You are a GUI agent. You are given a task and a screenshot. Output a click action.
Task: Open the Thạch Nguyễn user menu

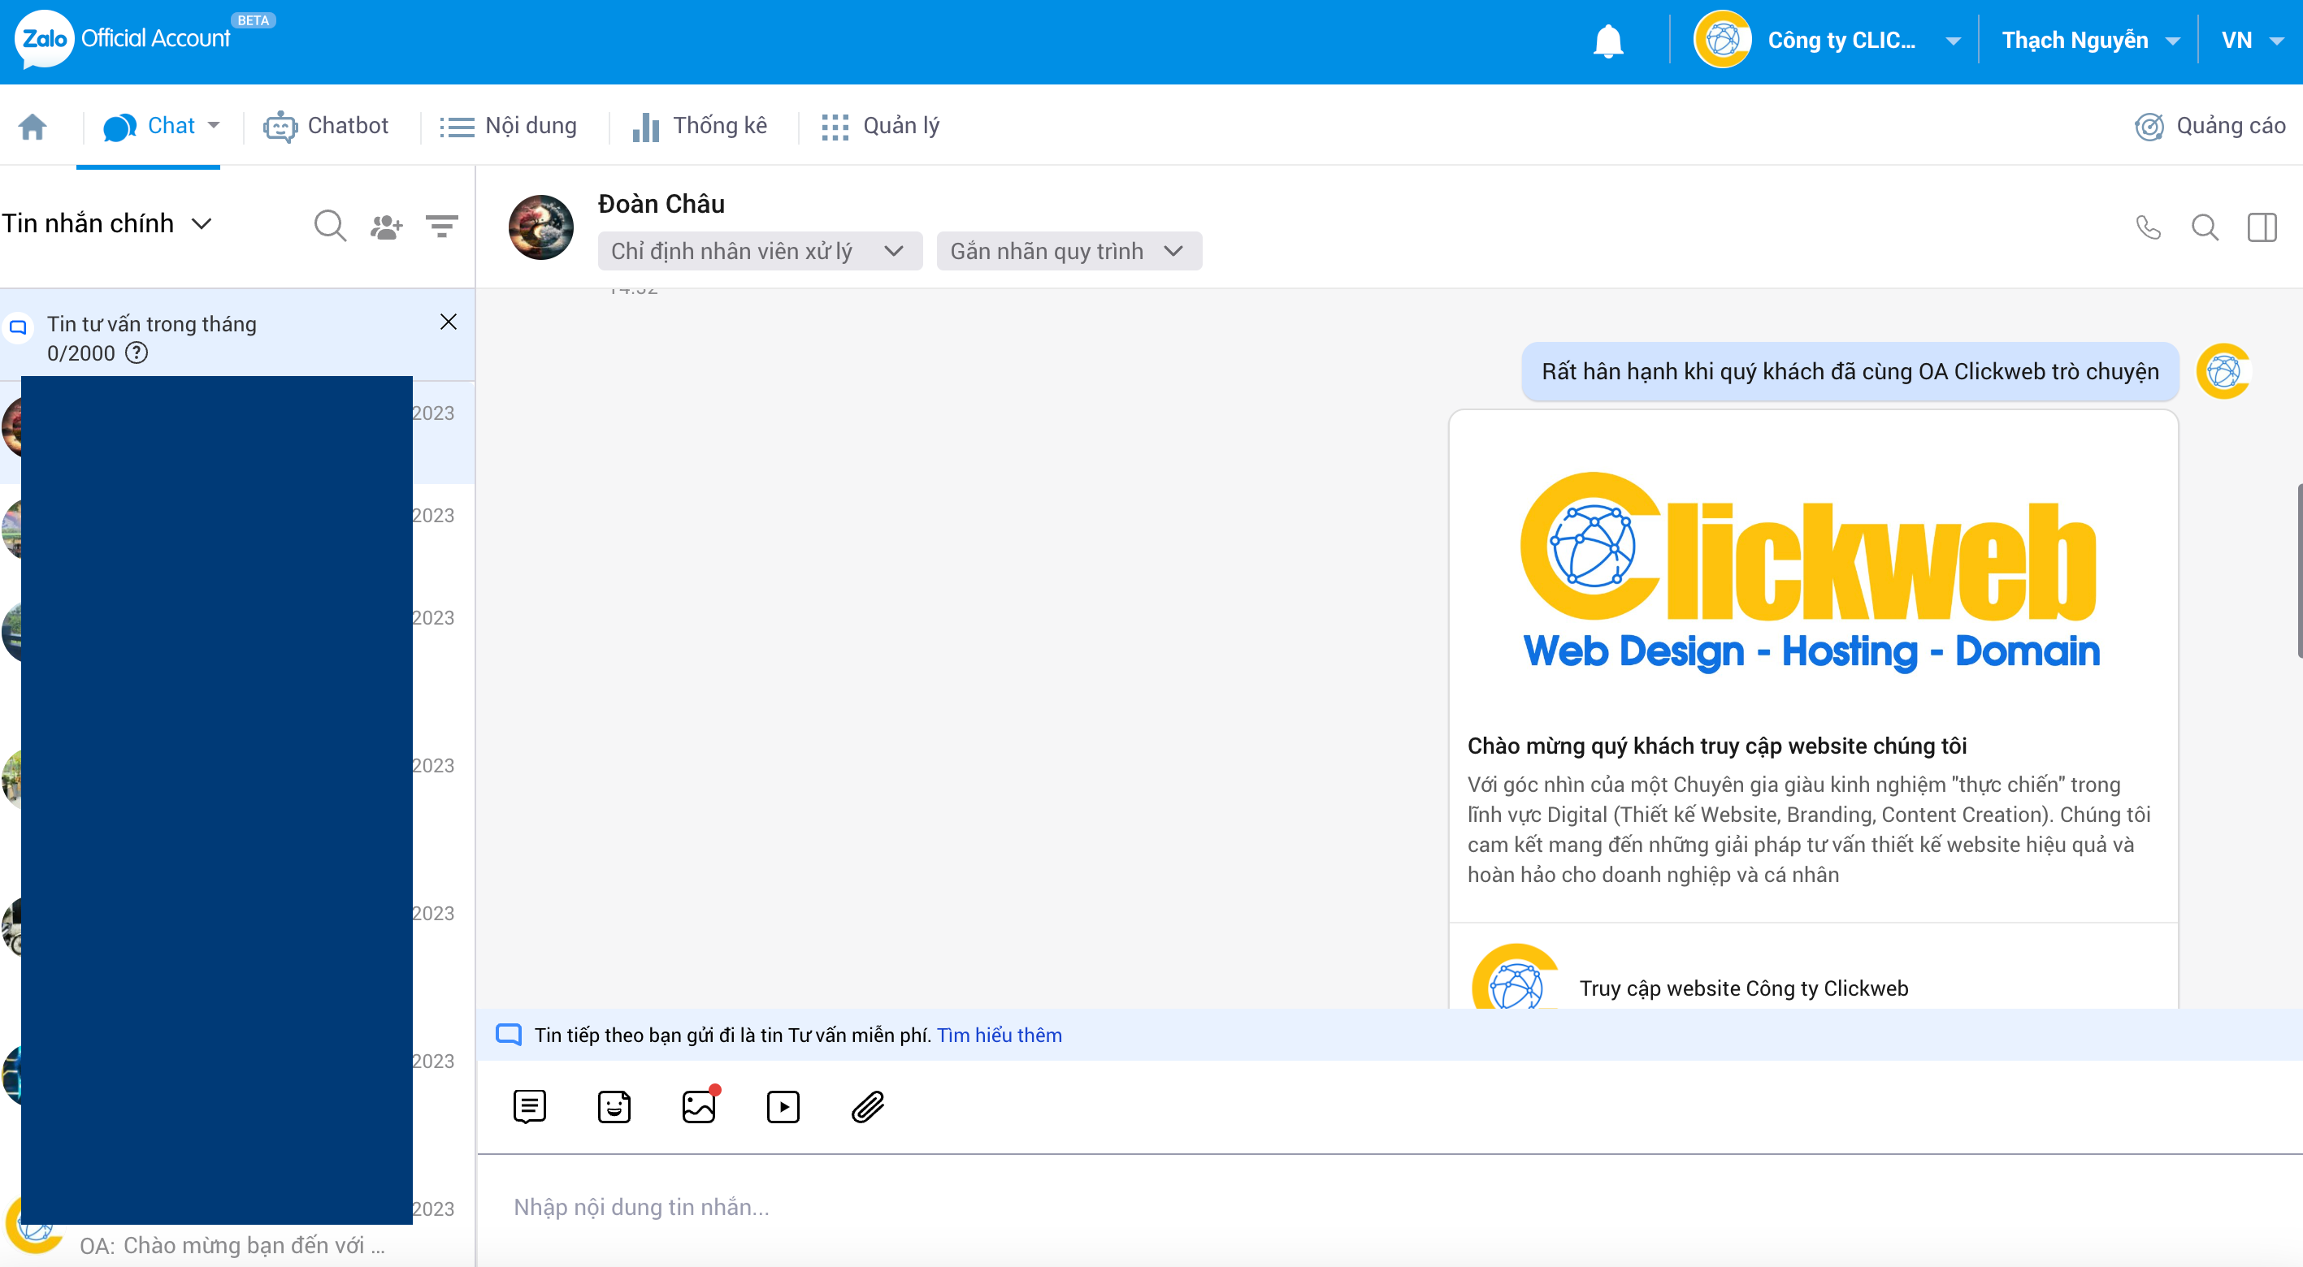[2089, 41]
